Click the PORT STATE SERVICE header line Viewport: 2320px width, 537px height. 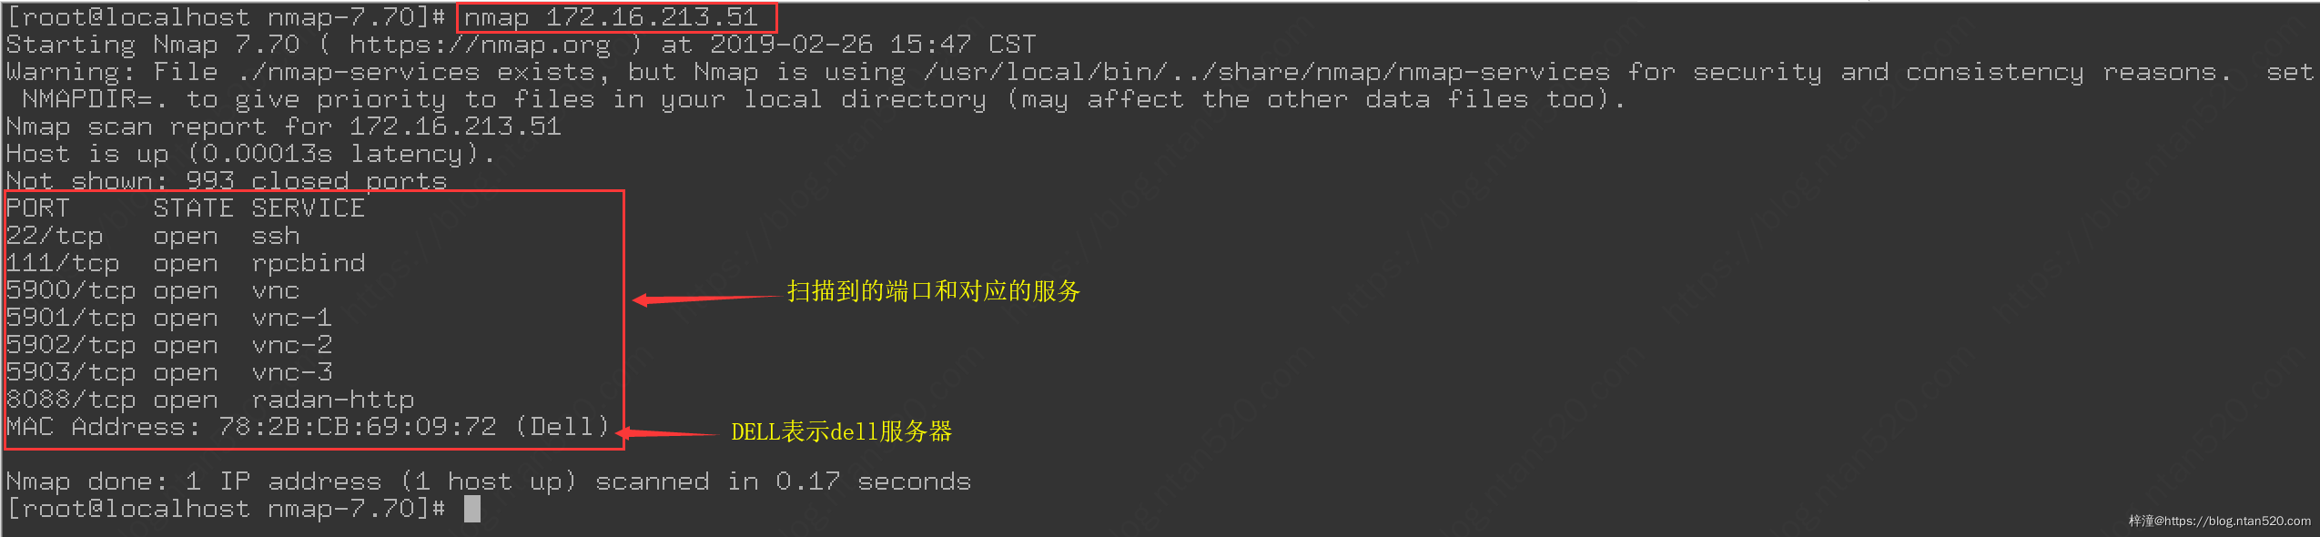(186, 208)
